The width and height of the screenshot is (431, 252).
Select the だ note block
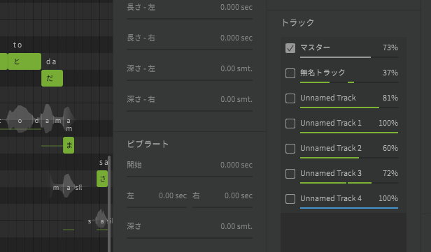pyautogui.click(x=52, y=78)
